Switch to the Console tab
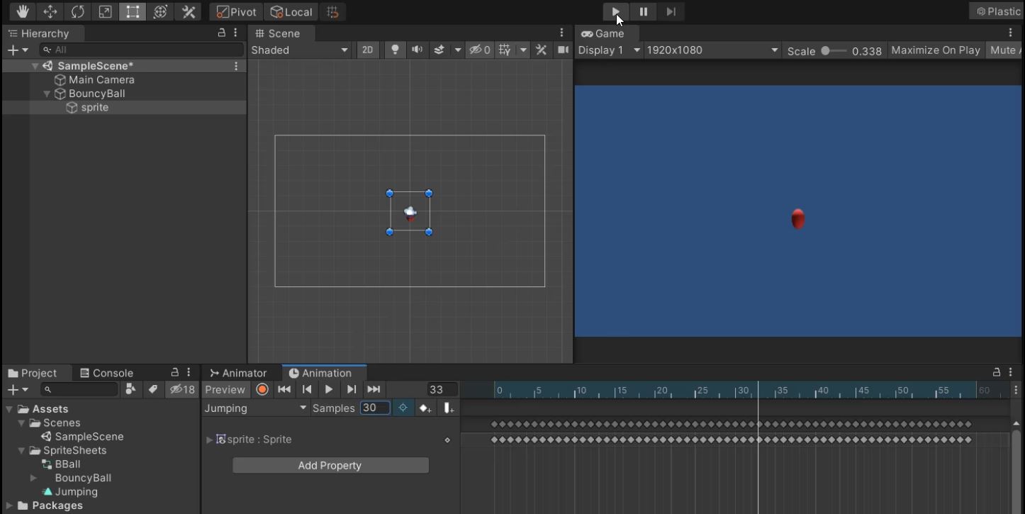Screen dimensions: 1025x514 [x=106, y=373]
